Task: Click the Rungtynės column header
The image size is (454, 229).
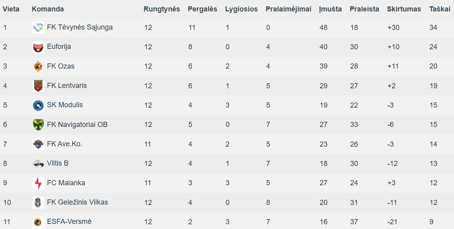Action: 162,9
